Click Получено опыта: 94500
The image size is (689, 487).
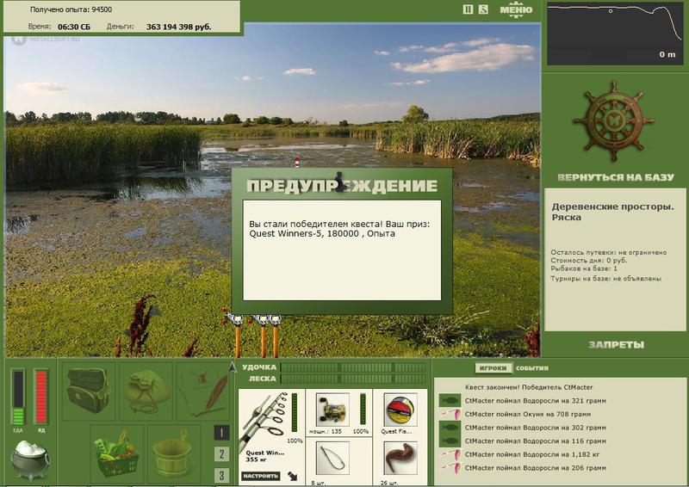tap(71, 9)
